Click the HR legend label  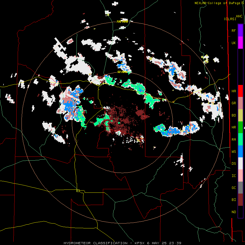[x=234, y=127]
